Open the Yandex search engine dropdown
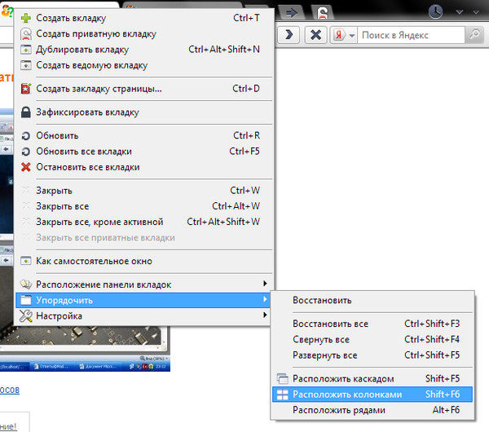The height and width of the screenshot is (432, 489). tap(351, 36)
